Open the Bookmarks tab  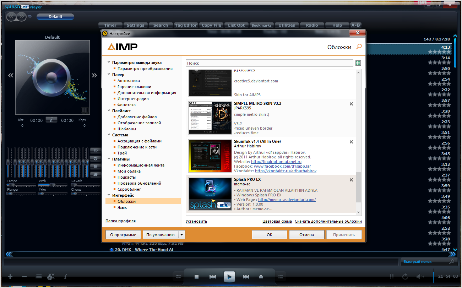click(261, 25)
